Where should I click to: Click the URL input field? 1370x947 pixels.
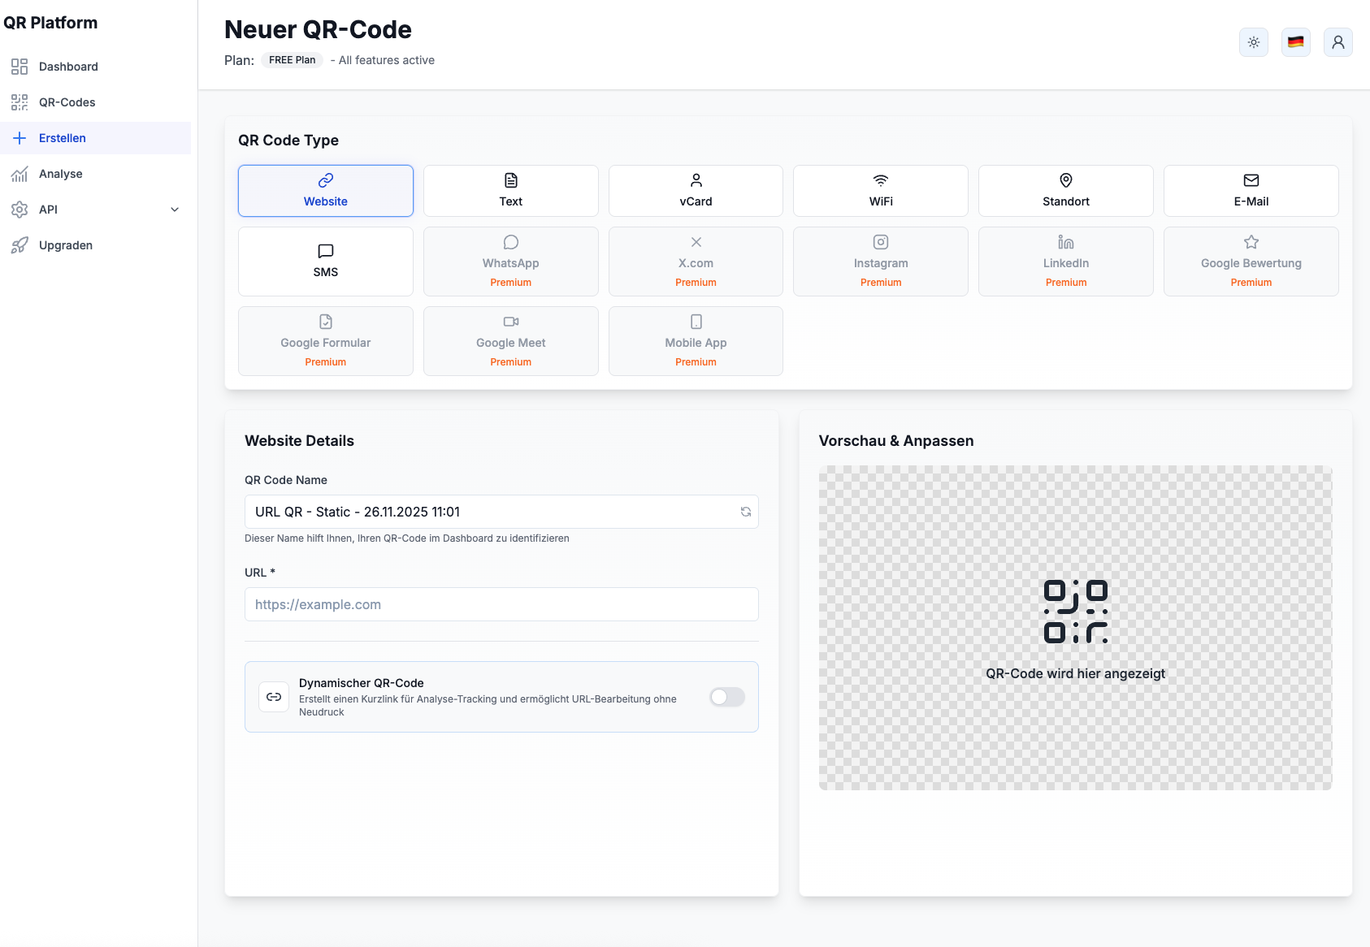(x=501, y=604)
